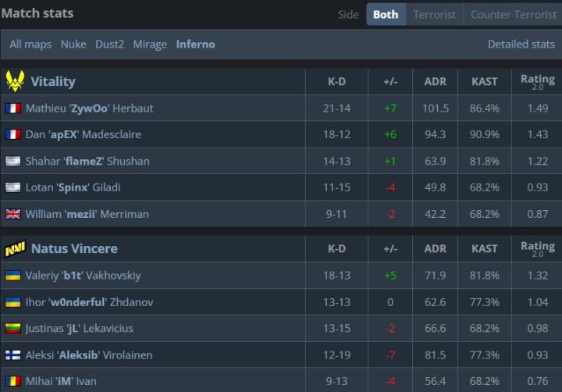Switch to the Dust2 map tab
Image resolution: width=562 pixels, height=392 pixels.
[x=109, y=45]
